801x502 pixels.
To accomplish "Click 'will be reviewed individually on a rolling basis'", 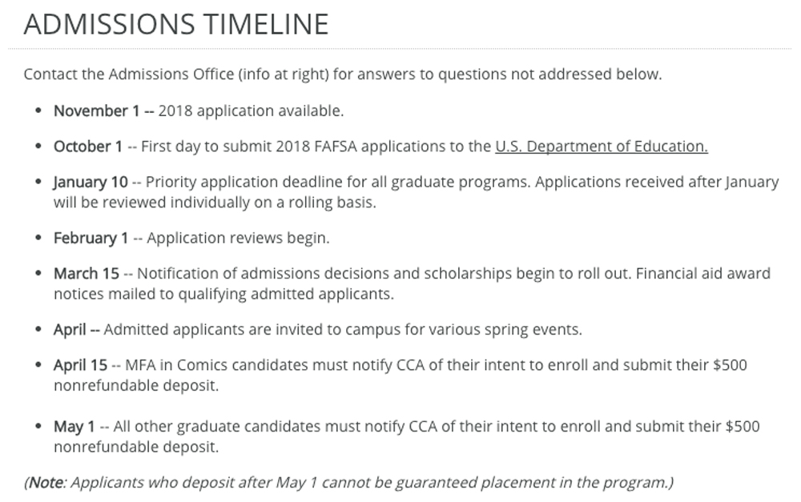I will click(x=214, y=202).
